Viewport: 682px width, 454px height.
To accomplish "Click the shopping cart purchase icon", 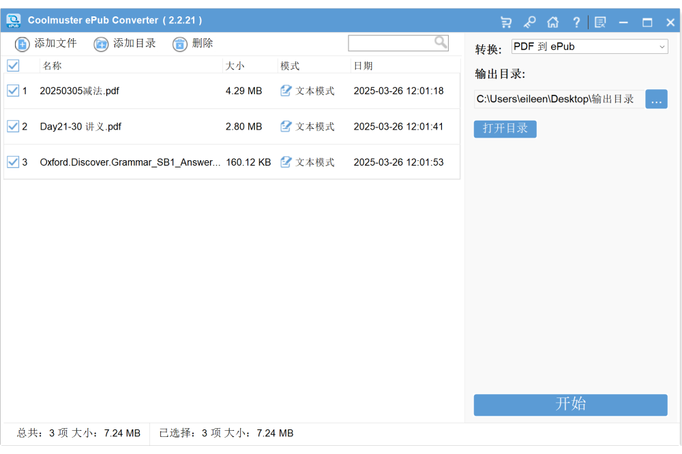I will (506, 22).
